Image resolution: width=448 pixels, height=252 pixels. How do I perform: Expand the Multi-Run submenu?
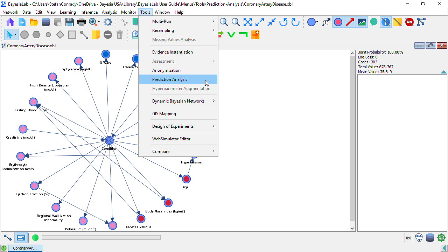178,21
